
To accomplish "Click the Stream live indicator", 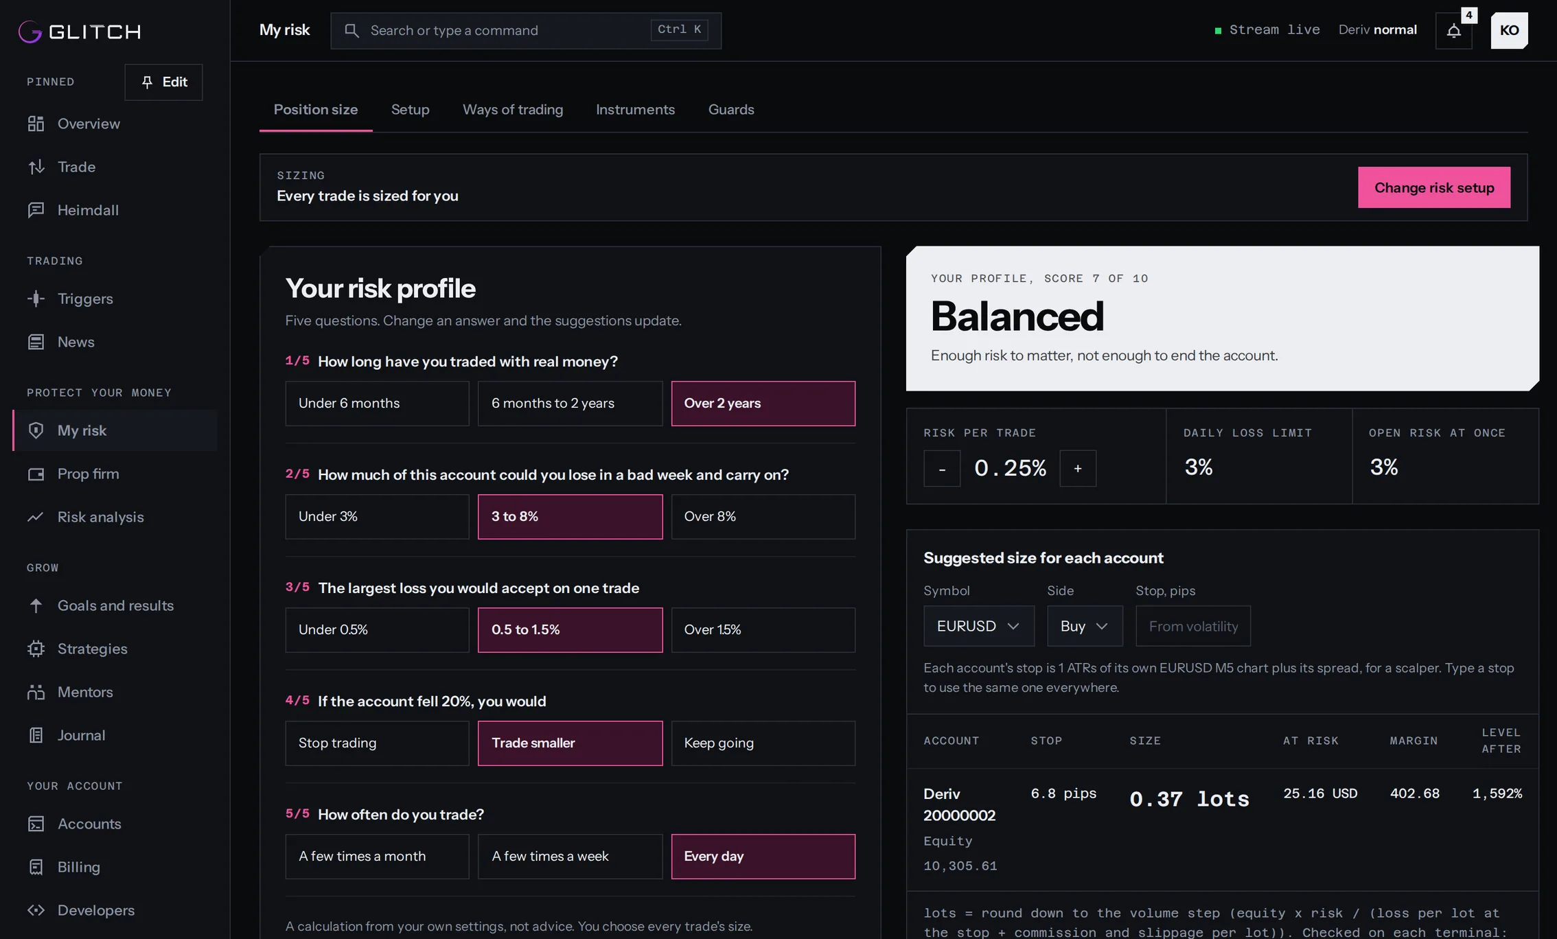I will (x=1267, y=30).
